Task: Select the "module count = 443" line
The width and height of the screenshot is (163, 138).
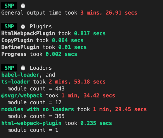Action: click(36, 89)
